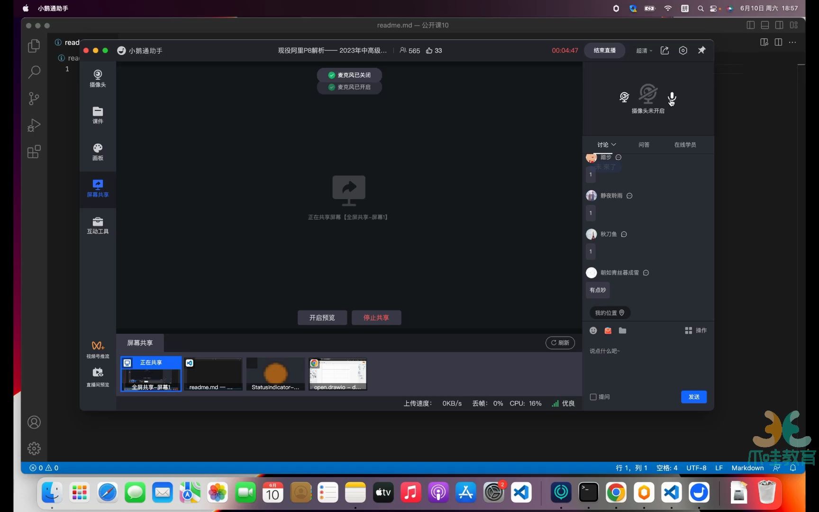Change the 超清 quality dropdown
819x512 pixels.
[644, 50]
